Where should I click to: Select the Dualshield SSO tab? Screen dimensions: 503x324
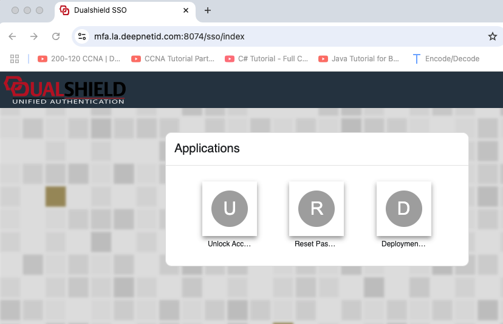[121, 10]
